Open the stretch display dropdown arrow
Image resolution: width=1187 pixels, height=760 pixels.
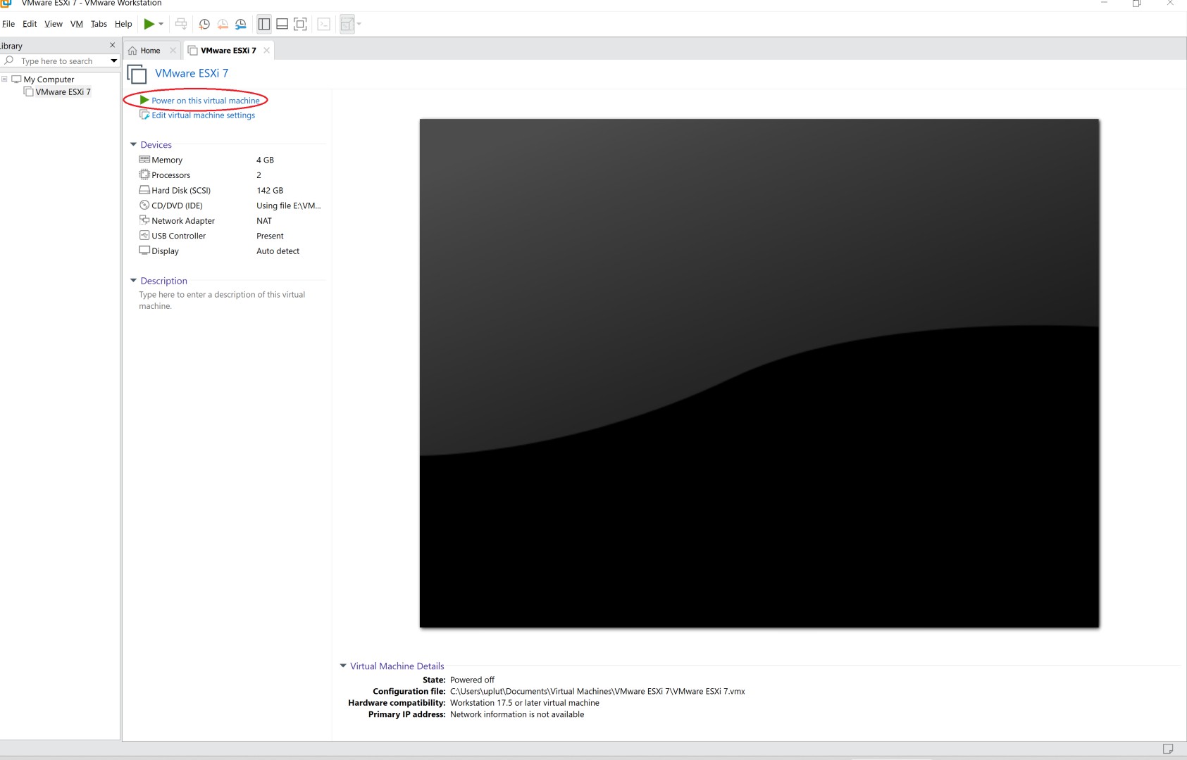click(359, 24)
